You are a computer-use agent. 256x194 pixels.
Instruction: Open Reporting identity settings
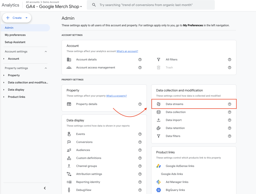pos(88,182)
